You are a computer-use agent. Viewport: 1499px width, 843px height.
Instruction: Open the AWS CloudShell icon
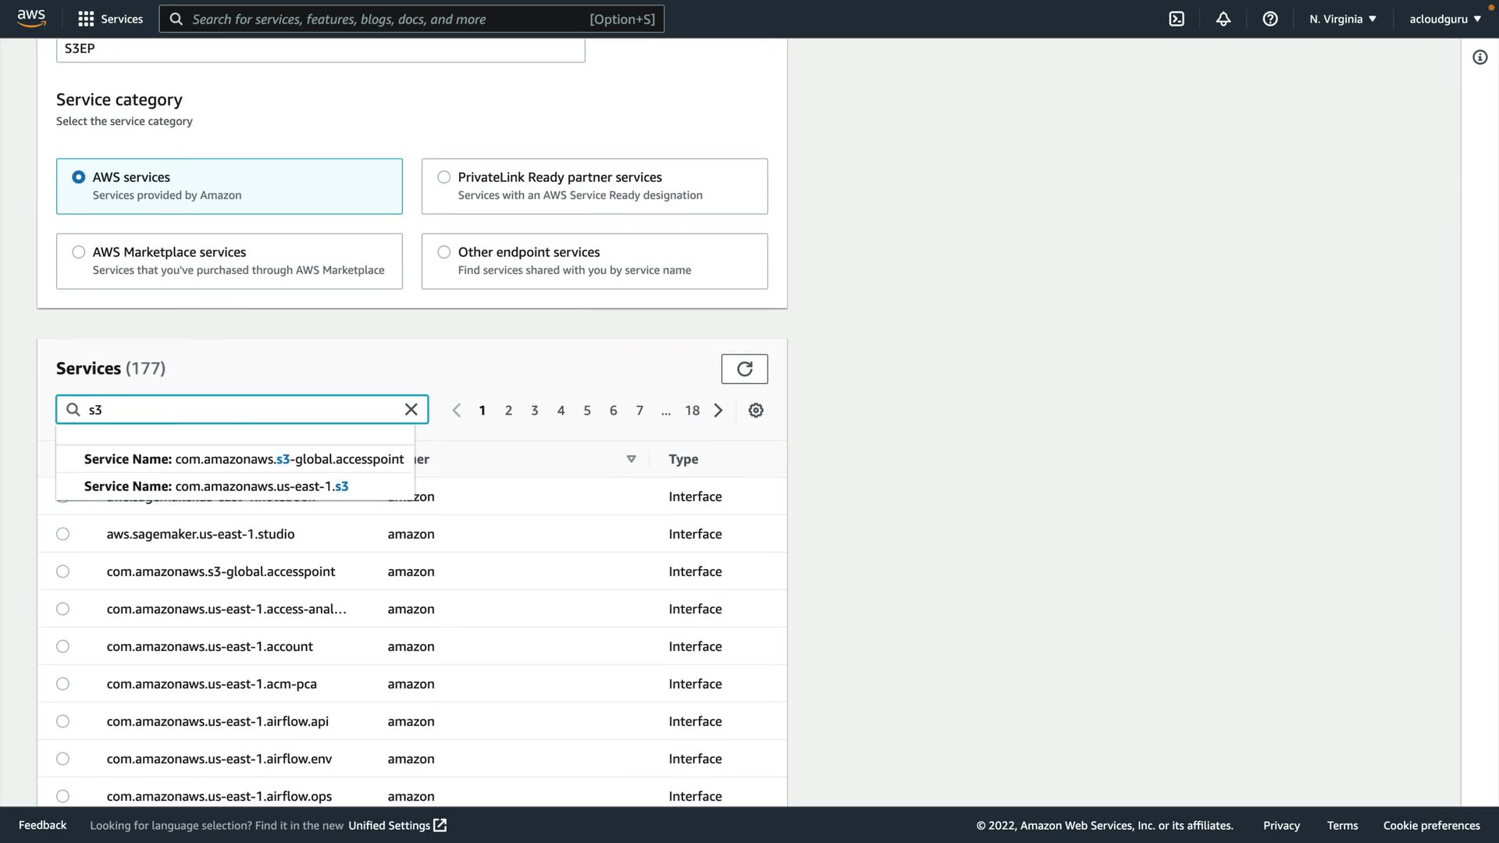pos(1177,19)
